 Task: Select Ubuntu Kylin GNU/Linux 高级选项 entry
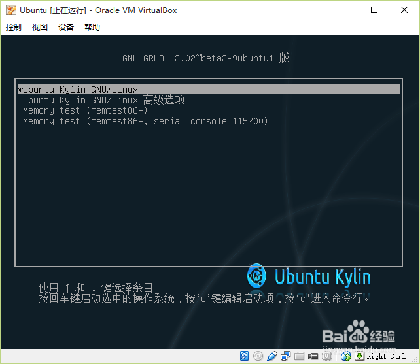[x=104, y=100]
